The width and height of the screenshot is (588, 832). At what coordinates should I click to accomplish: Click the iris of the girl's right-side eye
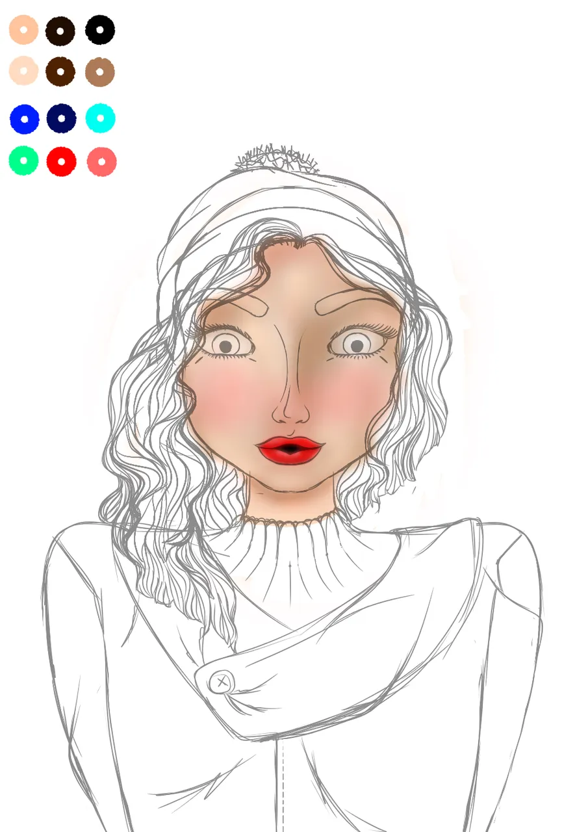(356, 344)
